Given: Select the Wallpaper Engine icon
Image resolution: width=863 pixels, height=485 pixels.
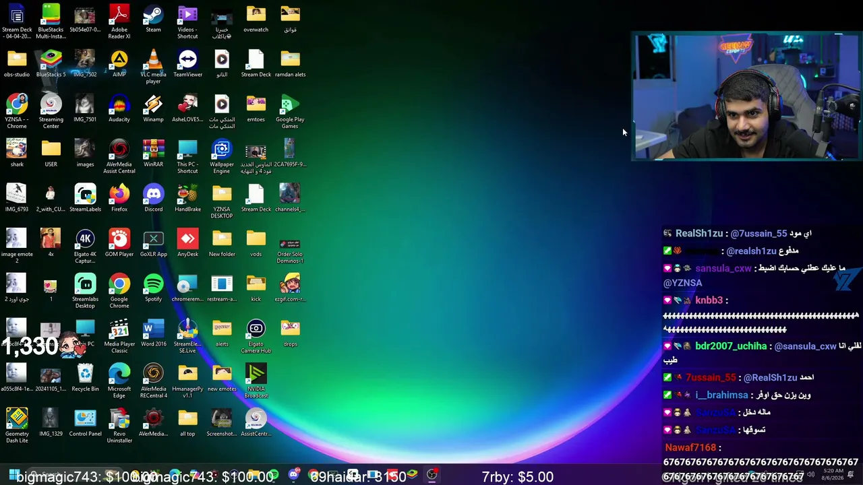Looking at the screenshot, I should [222, 157].
